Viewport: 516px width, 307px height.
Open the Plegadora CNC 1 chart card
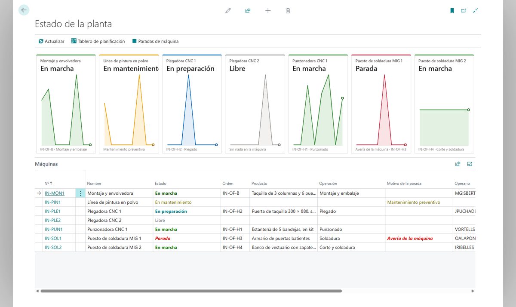[192, 104]
